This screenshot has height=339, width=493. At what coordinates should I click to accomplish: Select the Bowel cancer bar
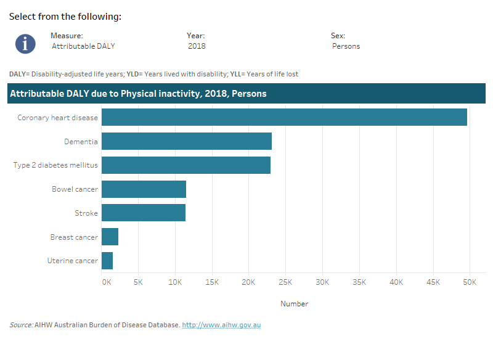pos(144,189)
